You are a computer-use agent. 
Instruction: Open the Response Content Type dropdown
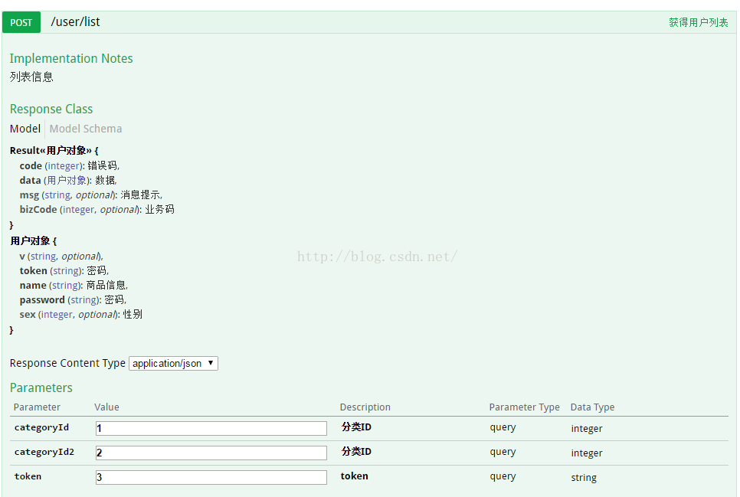click(173, 364)
